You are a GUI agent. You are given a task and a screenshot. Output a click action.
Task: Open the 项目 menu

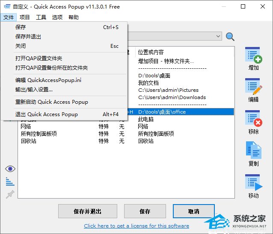(25, 18)
